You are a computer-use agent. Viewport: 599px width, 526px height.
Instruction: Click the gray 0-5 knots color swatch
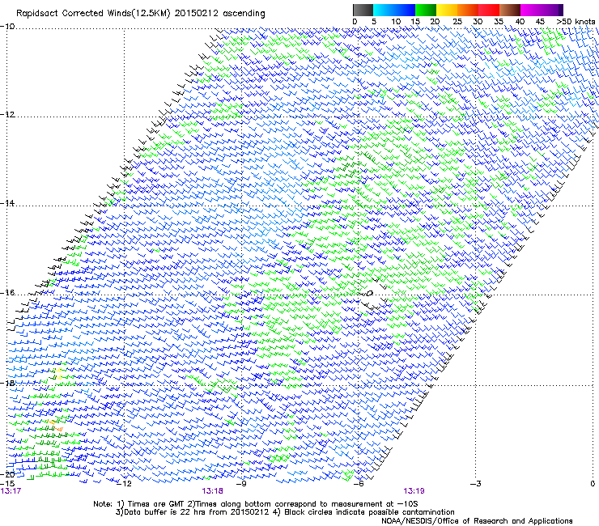click(x=363, y=10)
